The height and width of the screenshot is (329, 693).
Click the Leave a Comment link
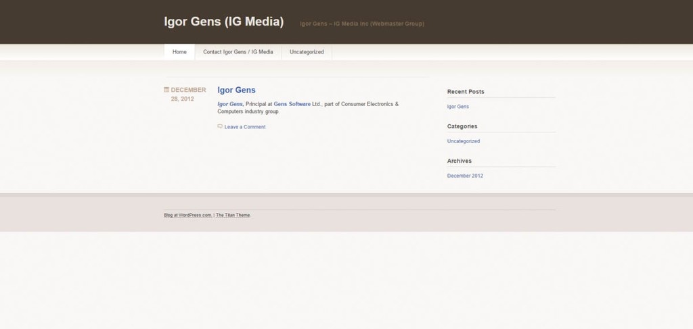tap(245, 127)
